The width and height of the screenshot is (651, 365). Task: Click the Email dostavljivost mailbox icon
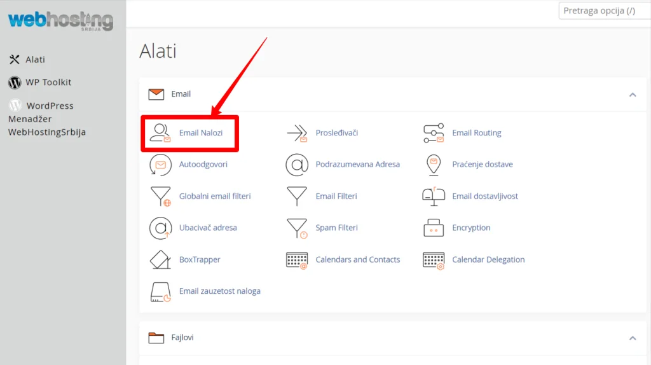[x=434, y=196]
